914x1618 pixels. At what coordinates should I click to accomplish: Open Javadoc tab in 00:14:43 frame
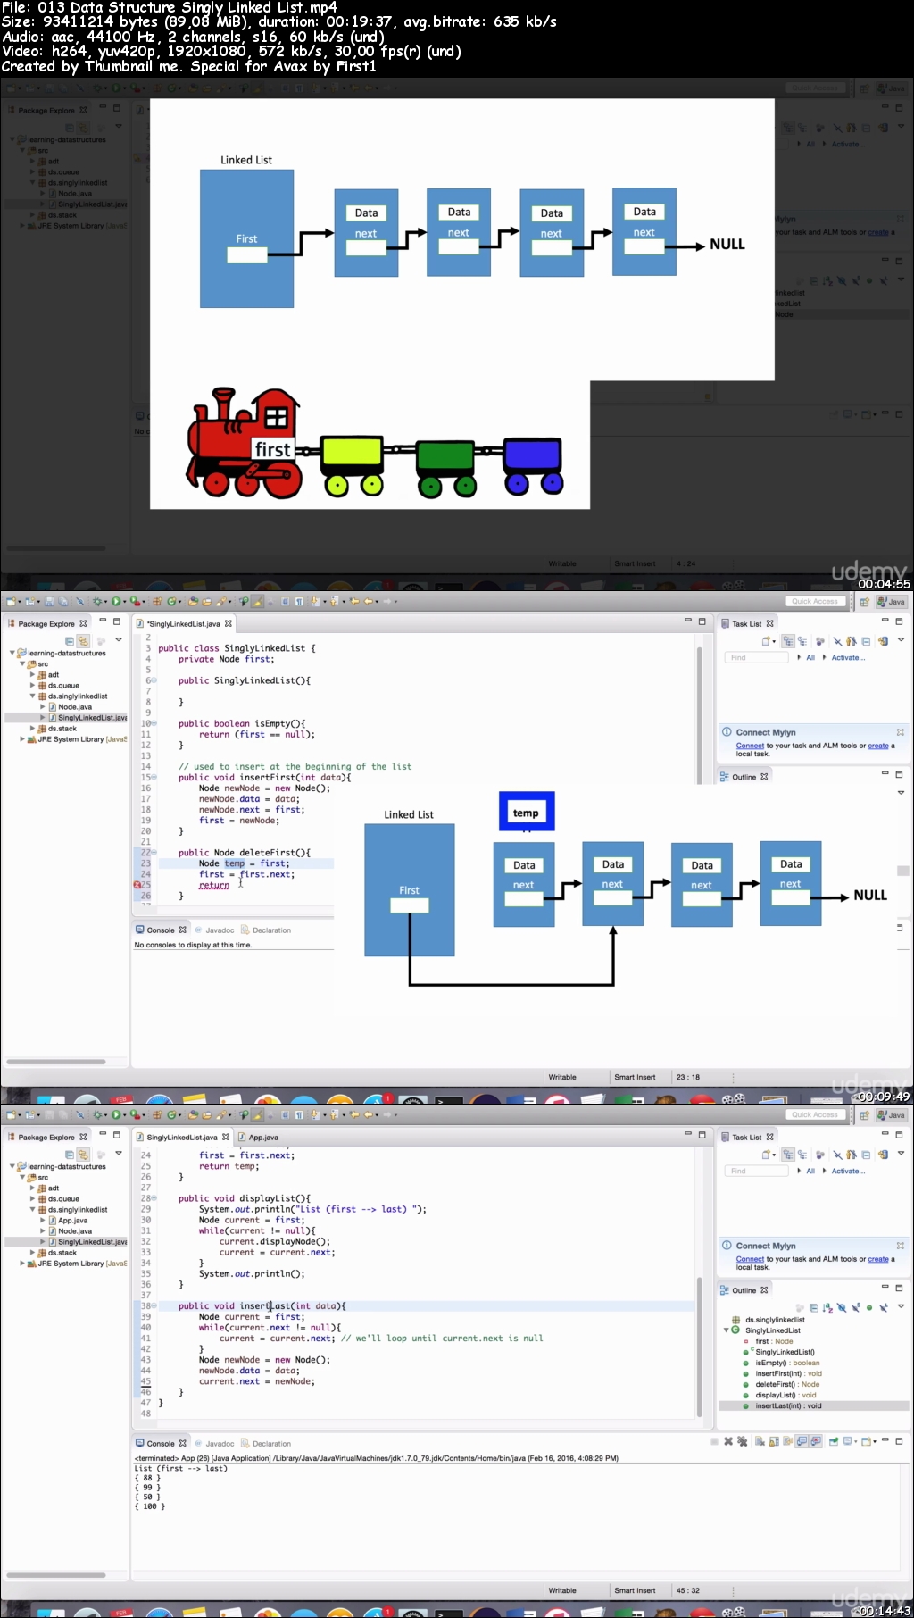pyautogui.click(x=214, y=1443)
